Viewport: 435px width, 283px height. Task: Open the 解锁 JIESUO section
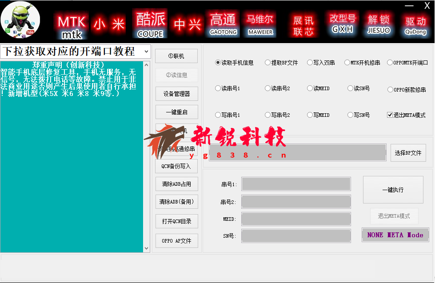[x=379, y=24]
